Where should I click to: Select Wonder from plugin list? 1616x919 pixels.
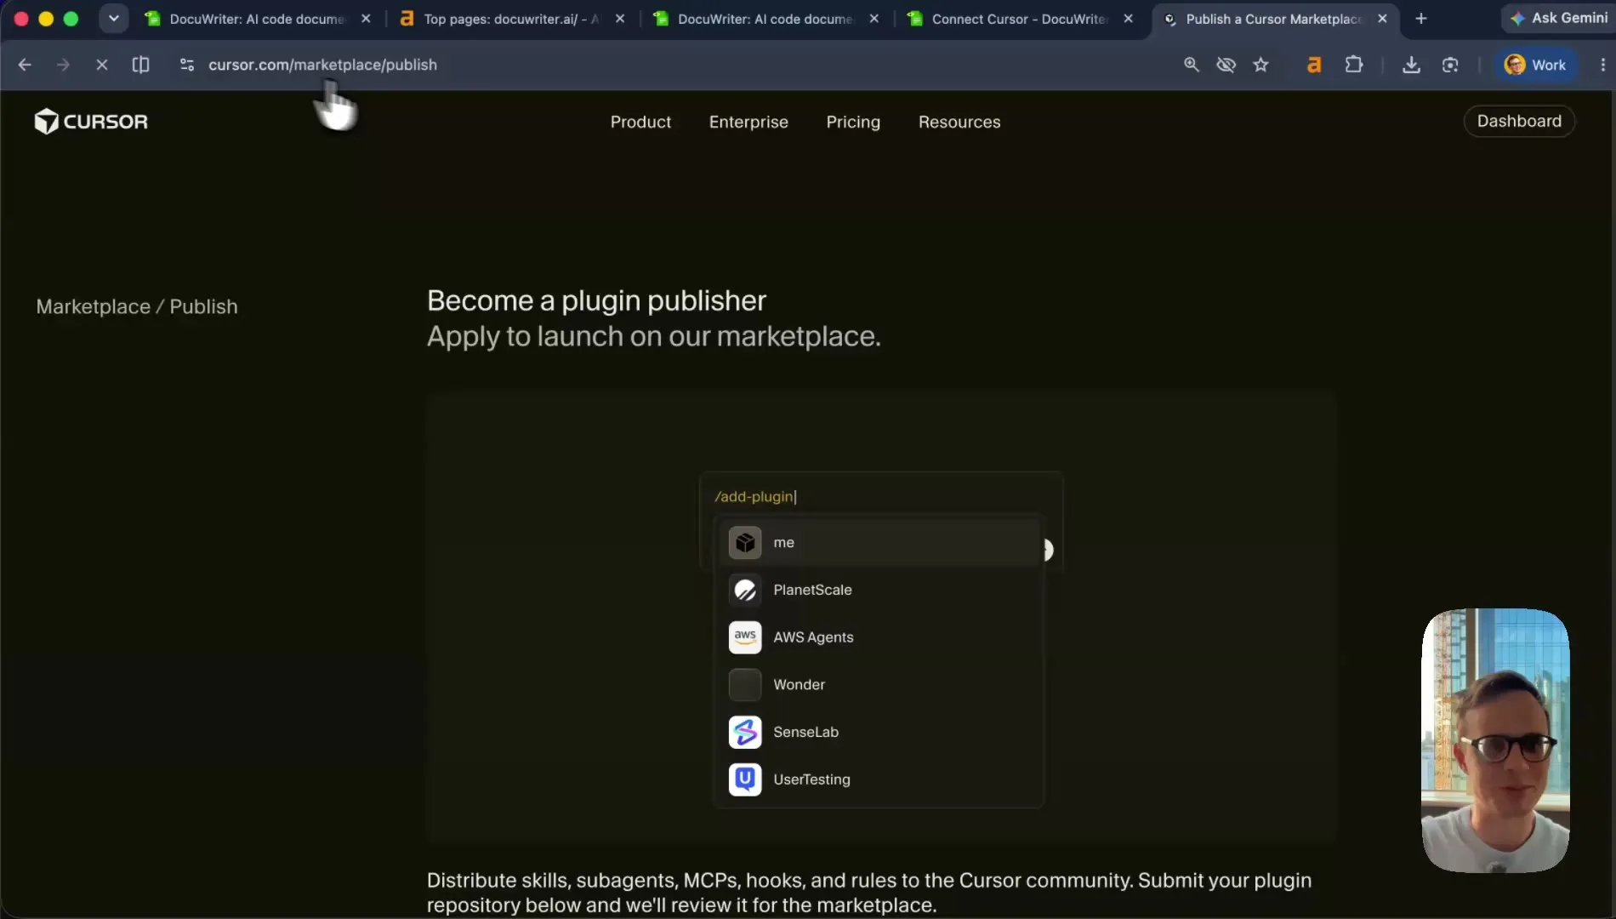point(879,684)
